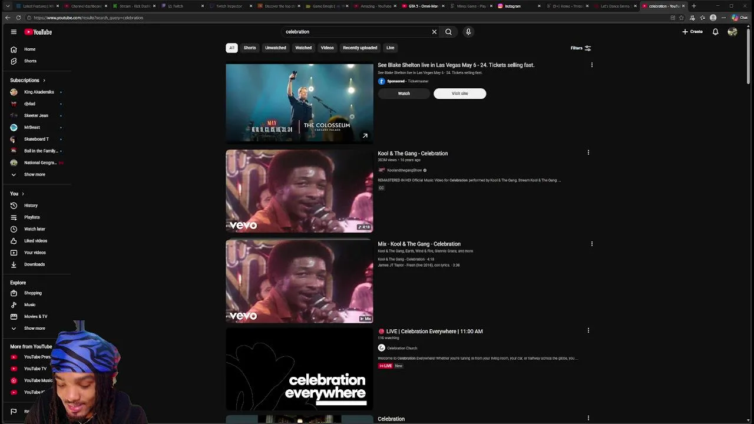Click the browser back arrow

click(x=8, y=18)
